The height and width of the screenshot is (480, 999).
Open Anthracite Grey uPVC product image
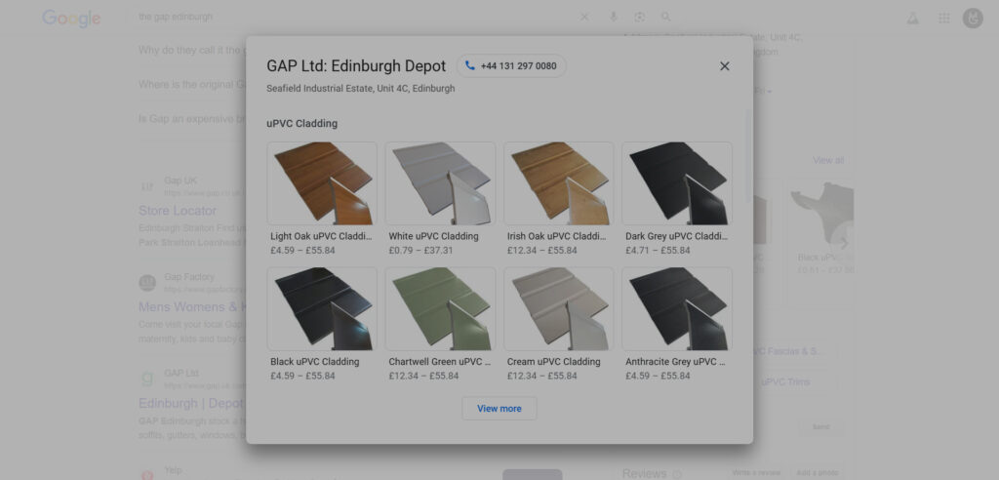677,309
